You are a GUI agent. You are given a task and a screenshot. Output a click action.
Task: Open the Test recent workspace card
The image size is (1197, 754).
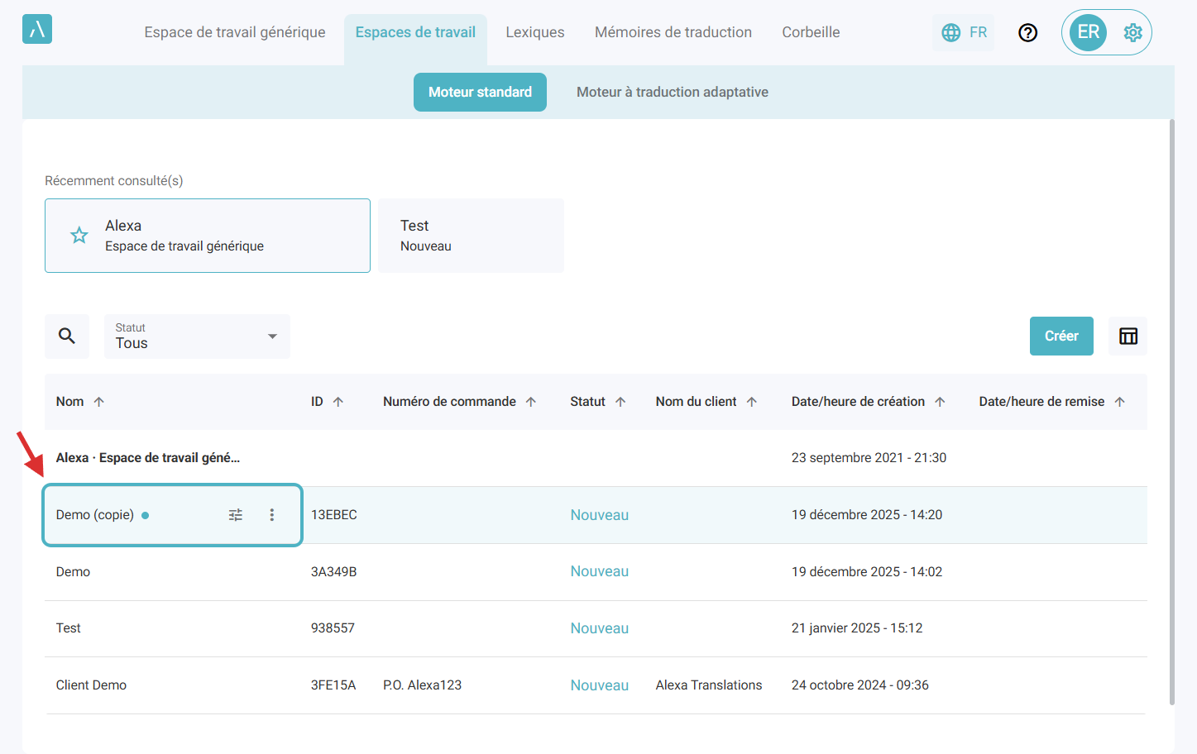tap(471, 236)
